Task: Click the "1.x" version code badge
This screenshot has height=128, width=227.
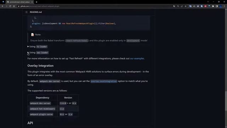Action: 70,114
